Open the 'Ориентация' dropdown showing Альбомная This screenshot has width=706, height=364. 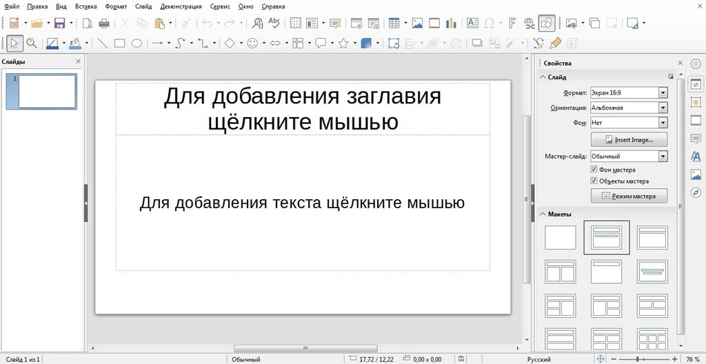[x=663, y=108]
